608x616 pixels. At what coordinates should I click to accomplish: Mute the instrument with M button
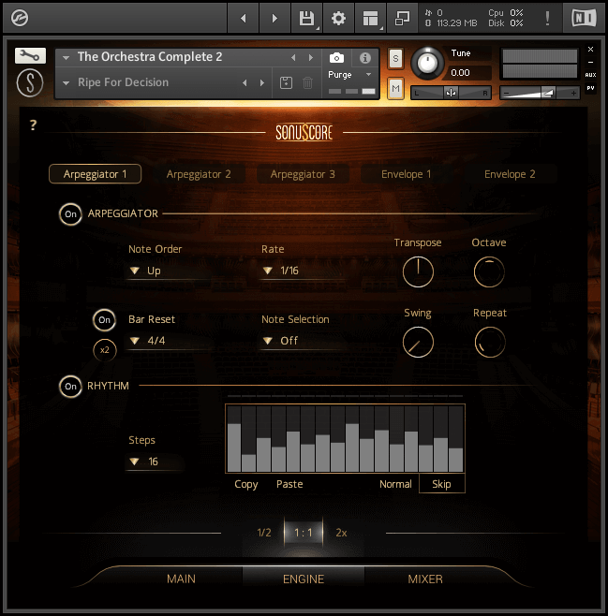[x=395, y=88]
